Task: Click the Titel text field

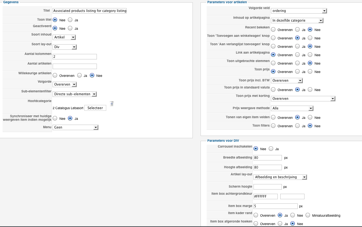Action: pos(90,11)
